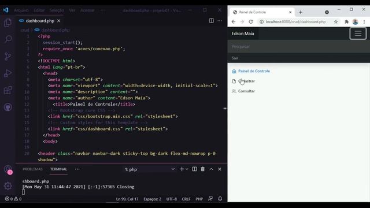Click 'Espaços: 2' indentation setting
370x208 pixels.
(x=153, y=199)
